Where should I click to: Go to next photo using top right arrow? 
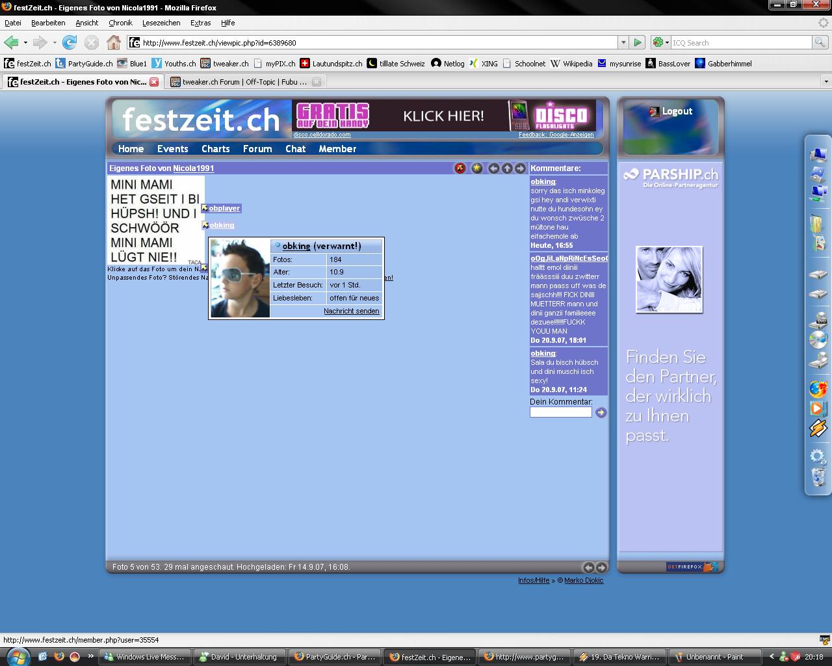click(520, 168)
